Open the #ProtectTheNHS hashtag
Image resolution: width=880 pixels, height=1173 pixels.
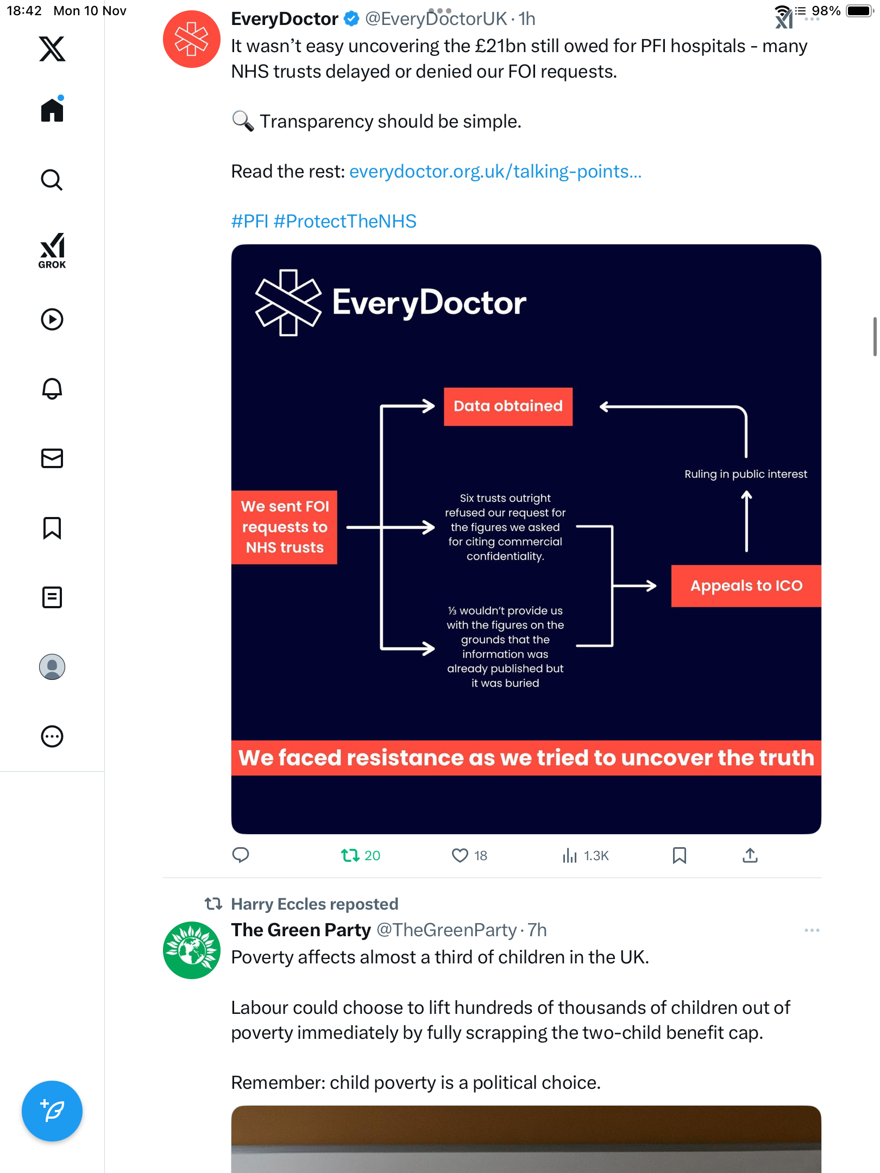point(345,222)
